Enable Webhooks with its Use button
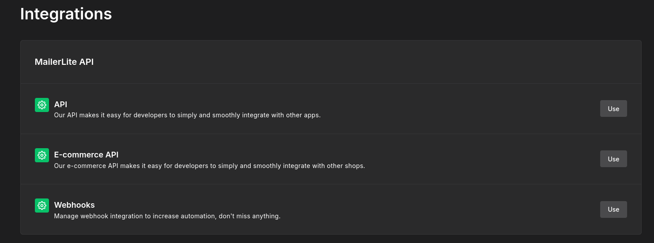 coord(613,209)
